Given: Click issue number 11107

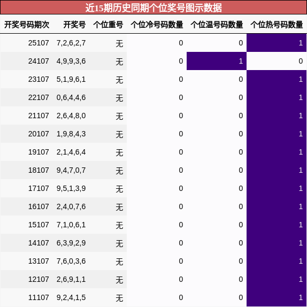Looking at the screenshot, I should click(39, 298).
